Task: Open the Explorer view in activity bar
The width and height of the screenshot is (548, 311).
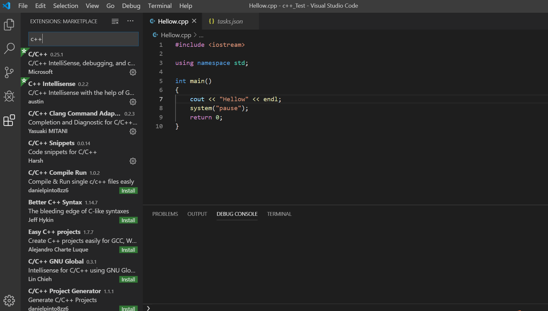Action: [9, 25]
